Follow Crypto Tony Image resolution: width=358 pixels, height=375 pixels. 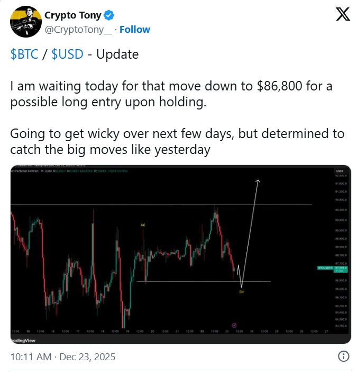(134, 30)
